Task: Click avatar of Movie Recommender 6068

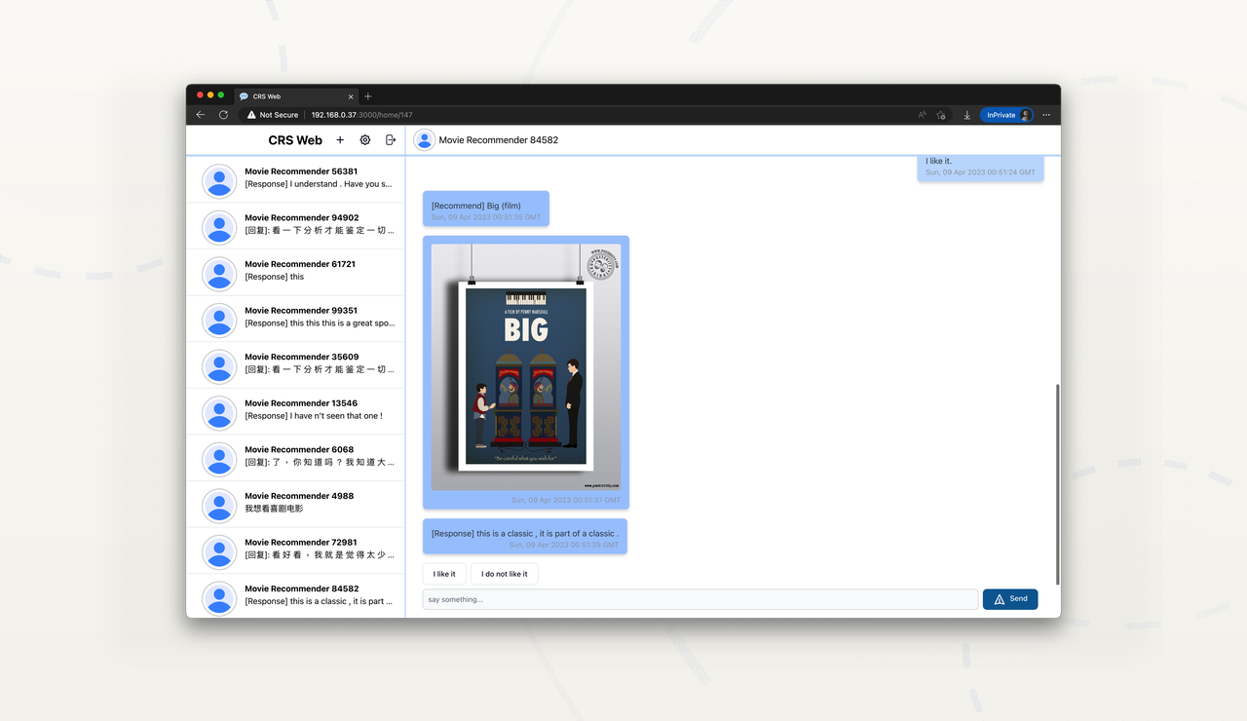Action: pyautogui.click(x=219, y=460)
